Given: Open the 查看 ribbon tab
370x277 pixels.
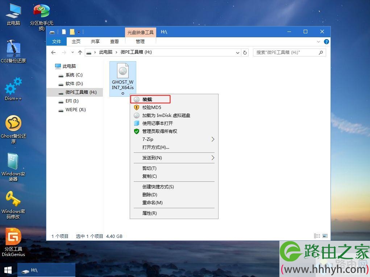Looking at the screenshot, I should tap(115, 42).
